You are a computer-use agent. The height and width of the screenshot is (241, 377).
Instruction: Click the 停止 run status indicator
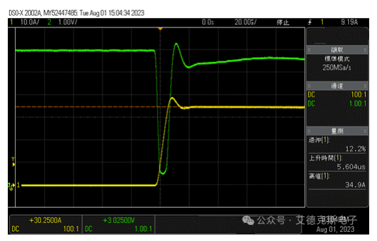[283, 23]
